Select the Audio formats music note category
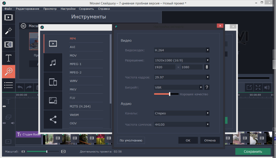276x158 pixels. (53, 63)
